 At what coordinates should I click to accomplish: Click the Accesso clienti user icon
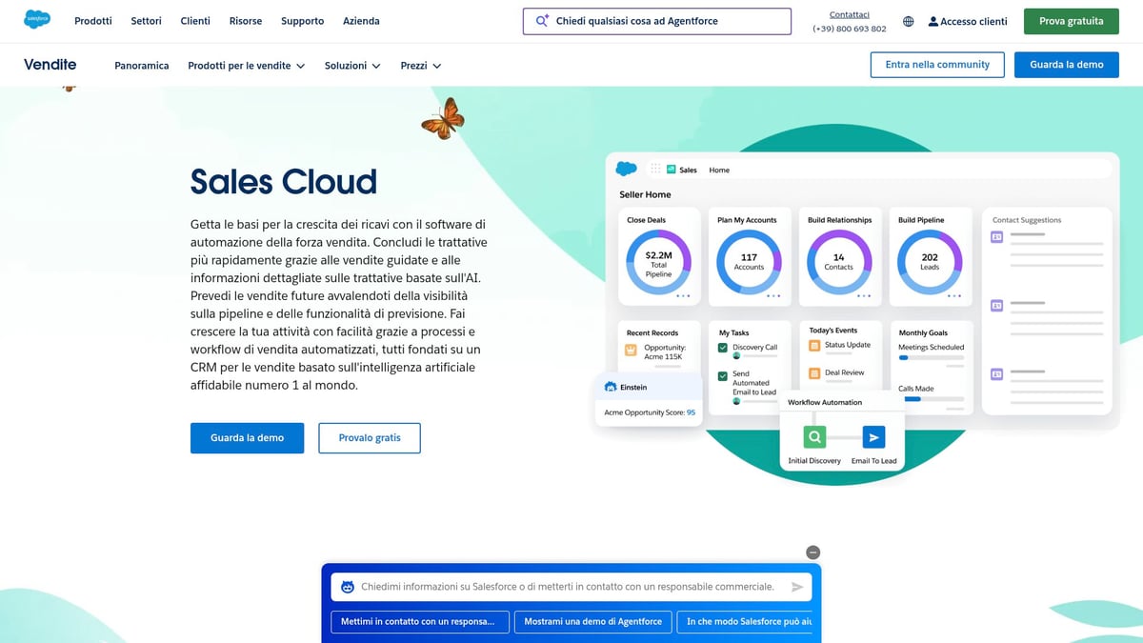point(933,21)
